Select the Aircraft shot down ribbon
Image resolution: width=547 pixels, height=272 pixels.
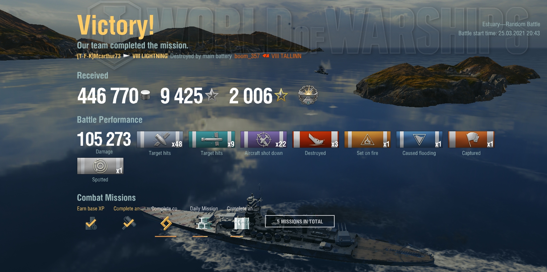tap(264, 140)
